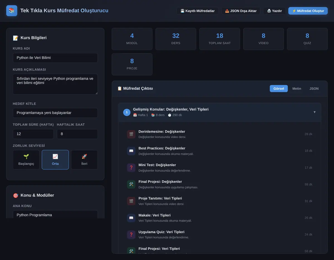This screenshot has width=334, height=260.
Task: Open Kayıtlı Müfredatlar
Action: 197,11
